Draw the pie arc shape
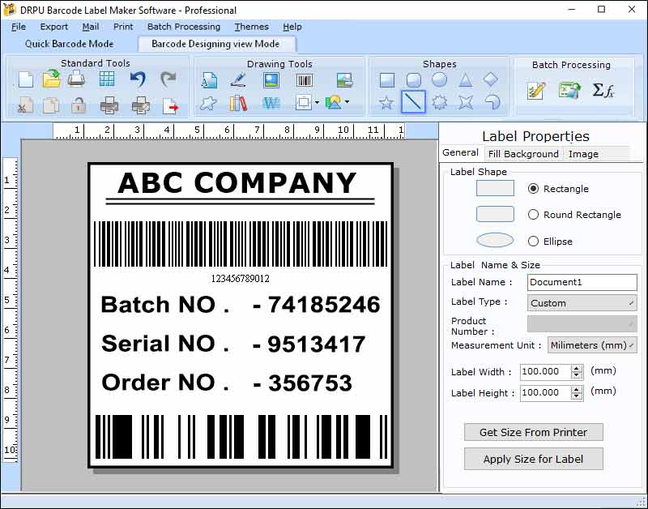 [492, 101]
